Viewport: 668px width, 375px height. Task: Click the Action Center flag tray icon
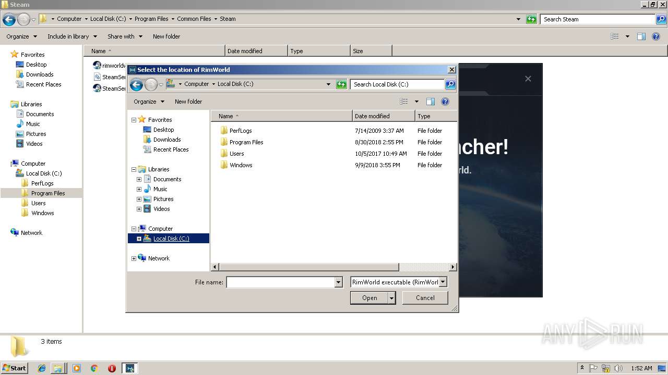pyautogui.click(x=593, y=368)
